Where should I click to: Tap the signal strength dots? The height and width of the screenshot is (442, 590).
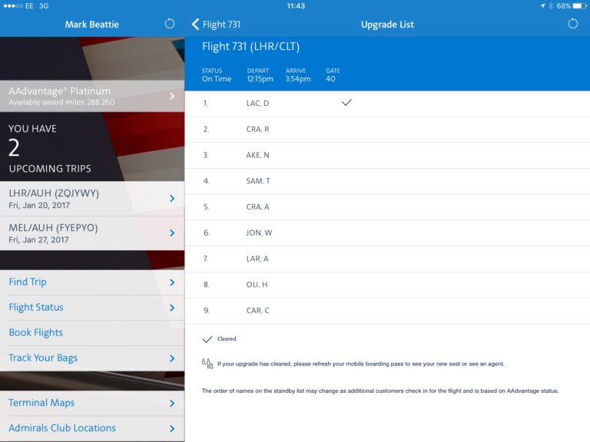13,6
